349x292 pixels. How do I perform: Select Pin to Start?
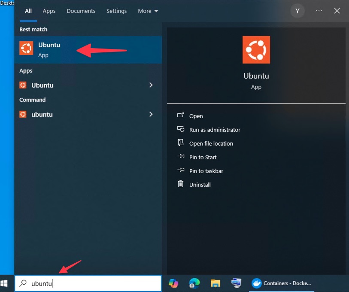203,157
